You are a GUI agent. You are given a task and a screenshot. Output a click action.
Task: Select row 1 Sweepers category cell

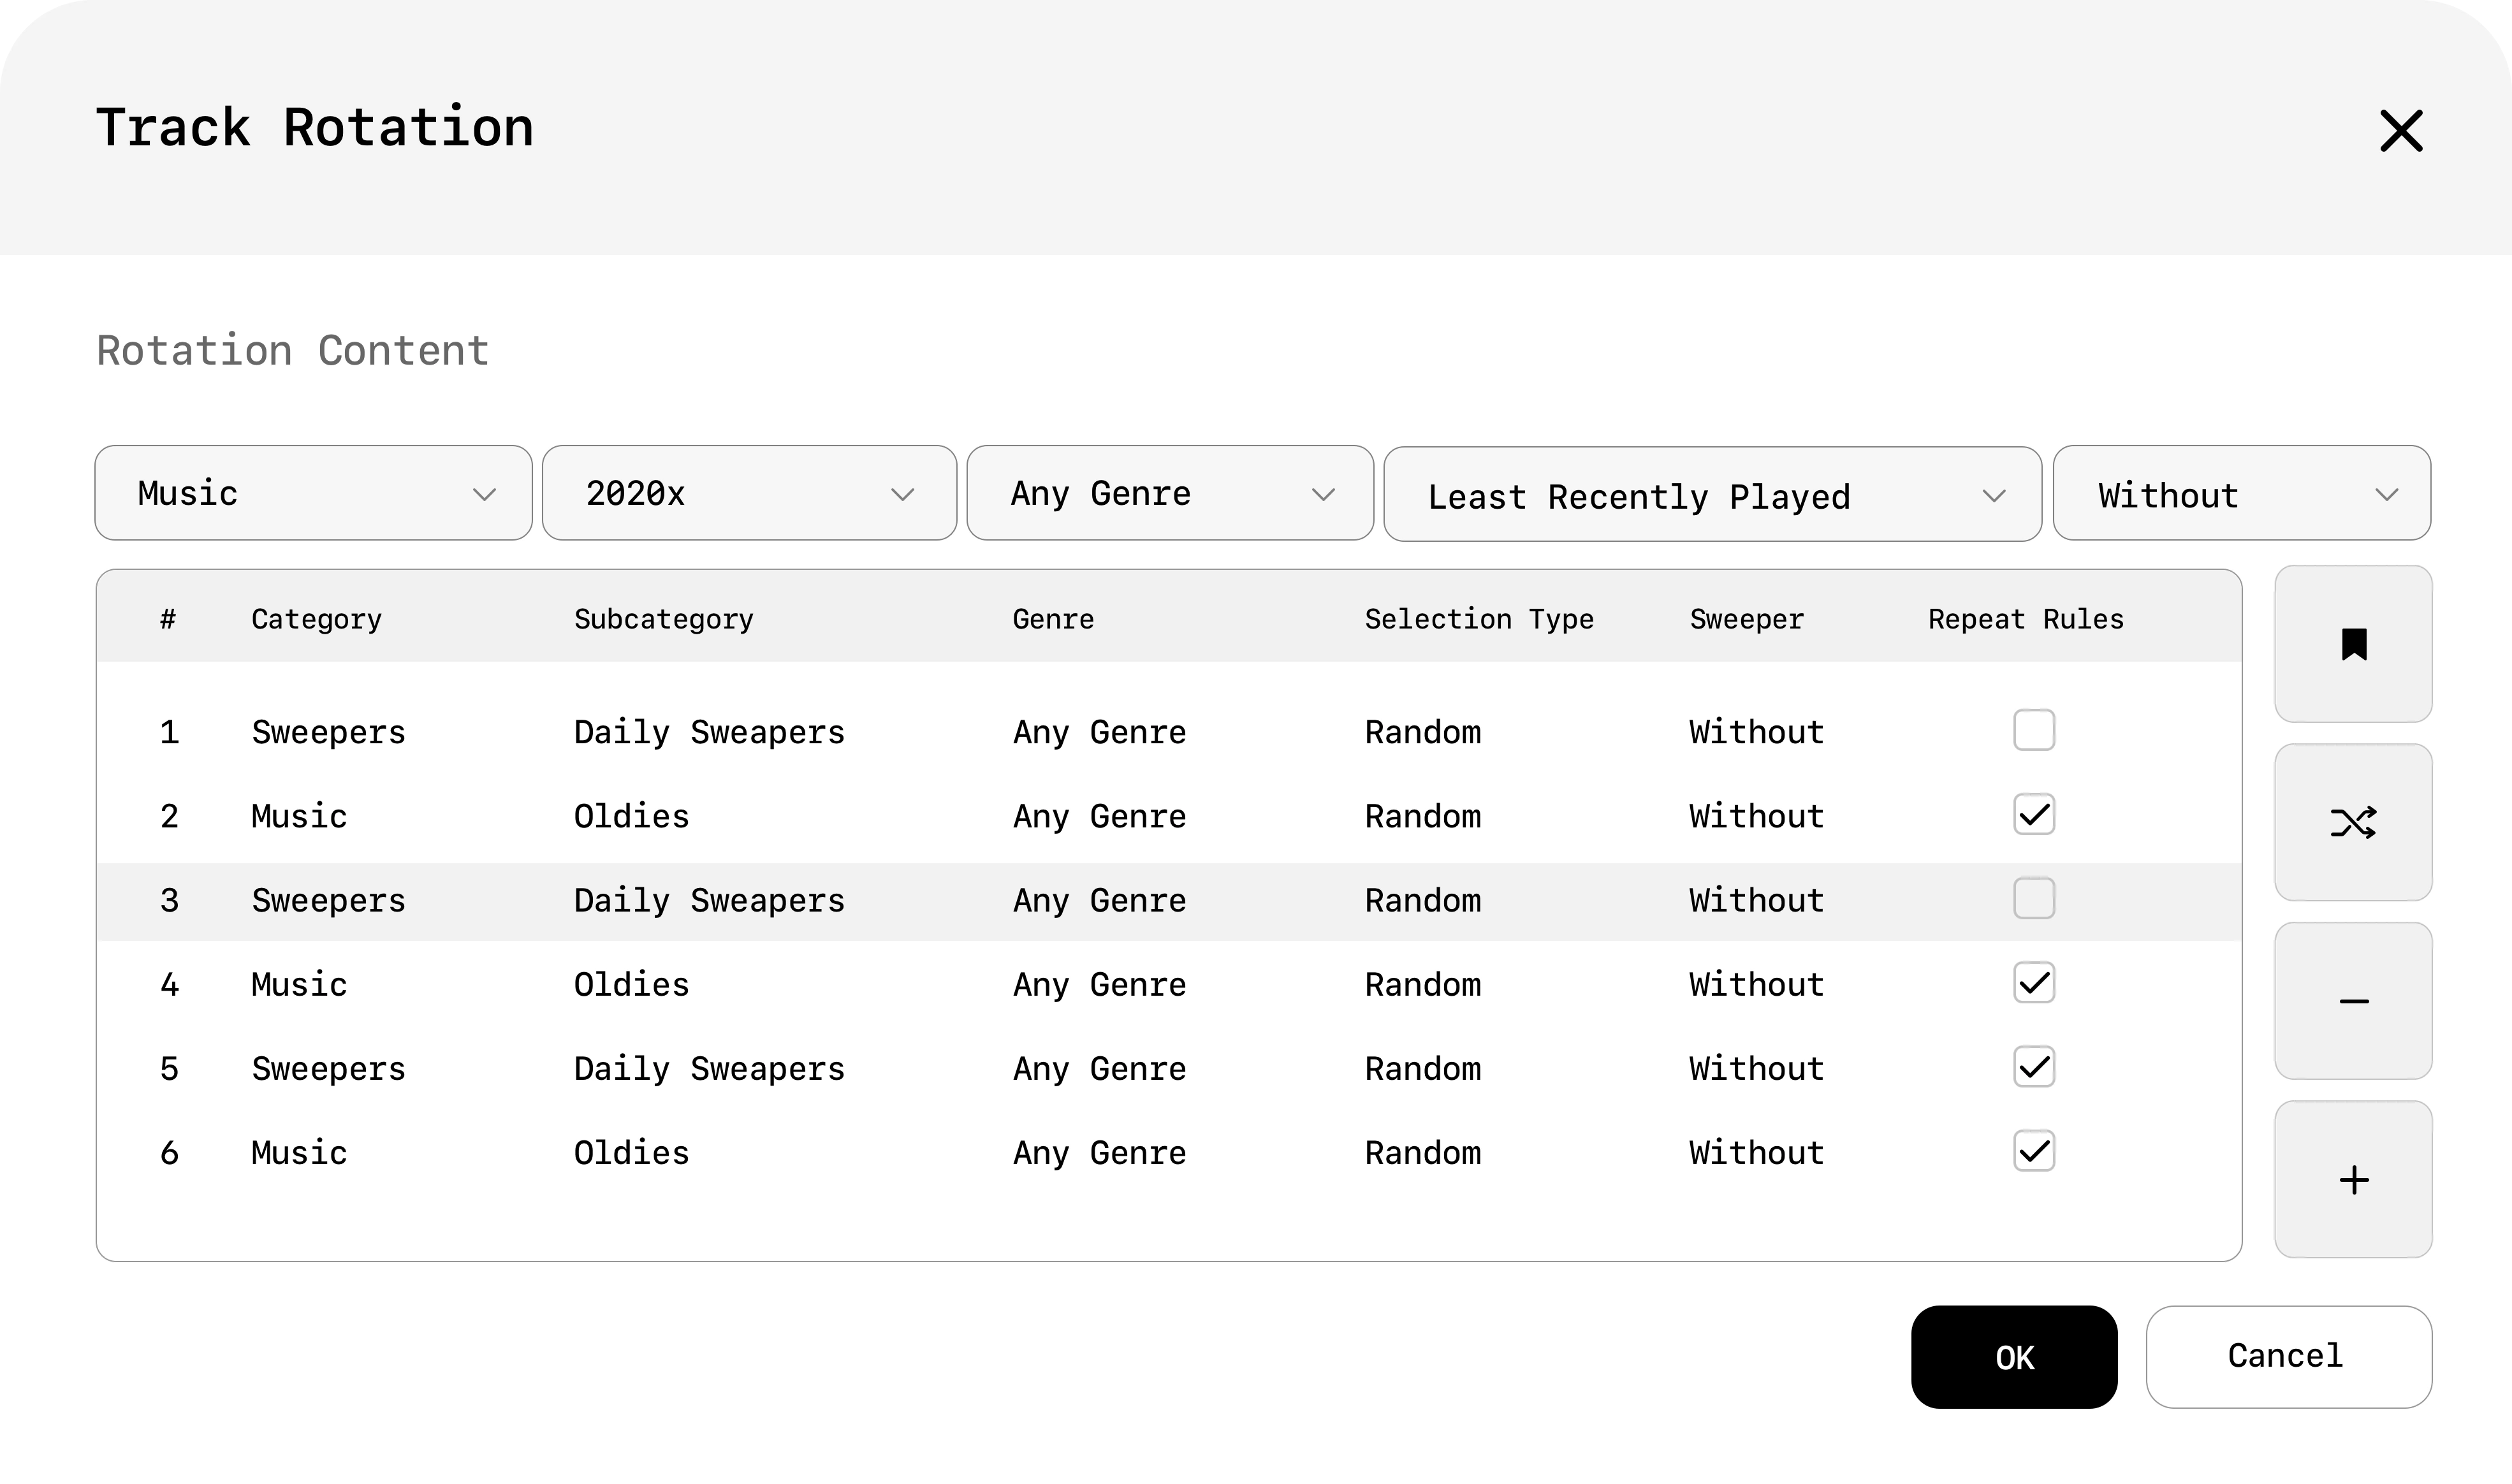(328, 732)
